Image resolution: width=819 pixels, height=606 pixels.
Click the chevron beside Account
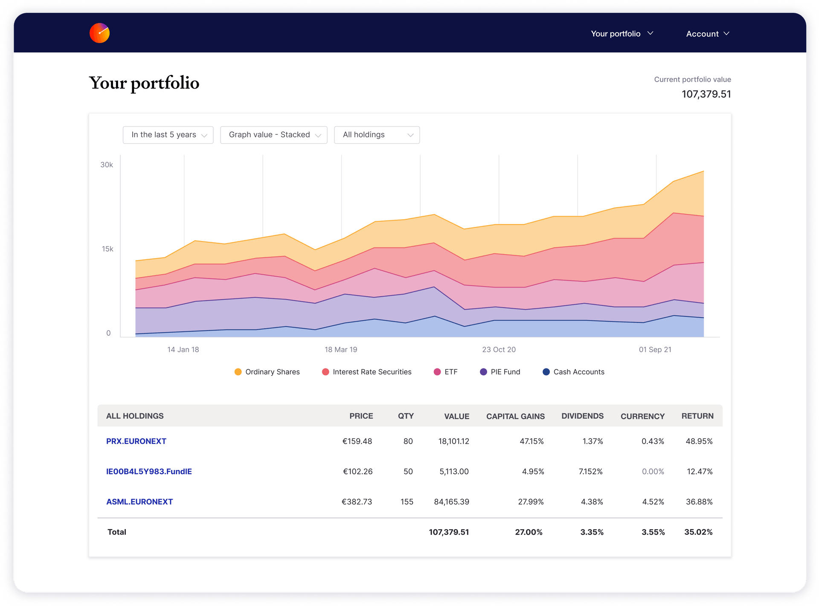click(727, 33)
